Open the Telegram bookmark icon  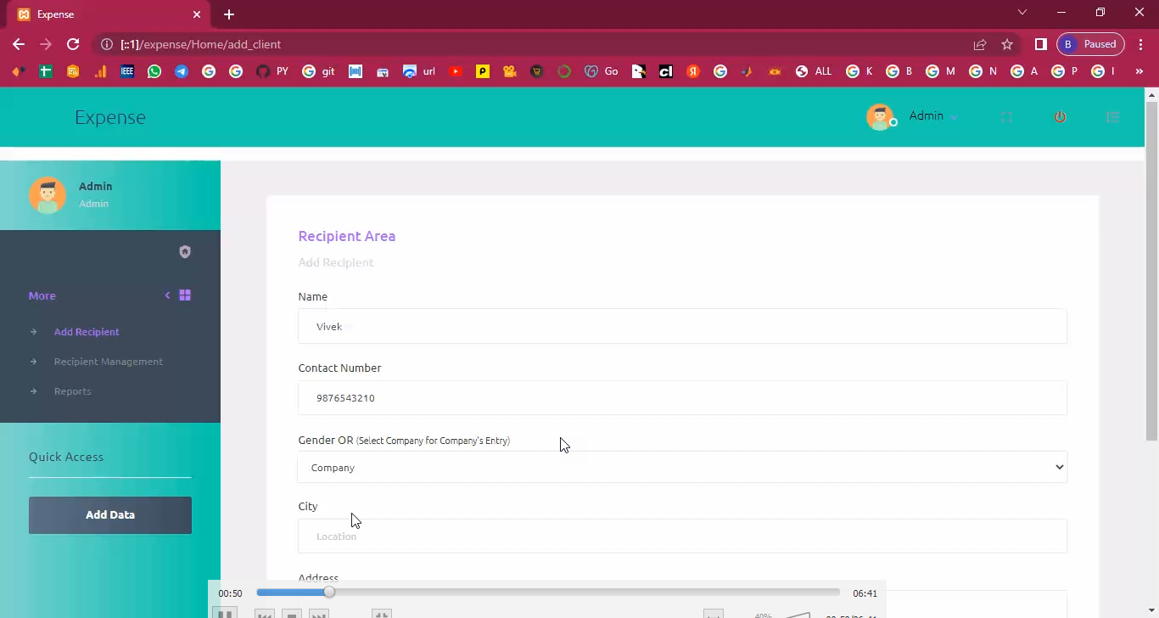click(x=182, y=72)
